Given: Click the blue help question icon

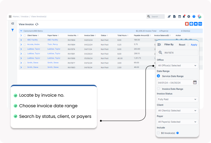Looking at the screenshot, I should click(194, 17).
